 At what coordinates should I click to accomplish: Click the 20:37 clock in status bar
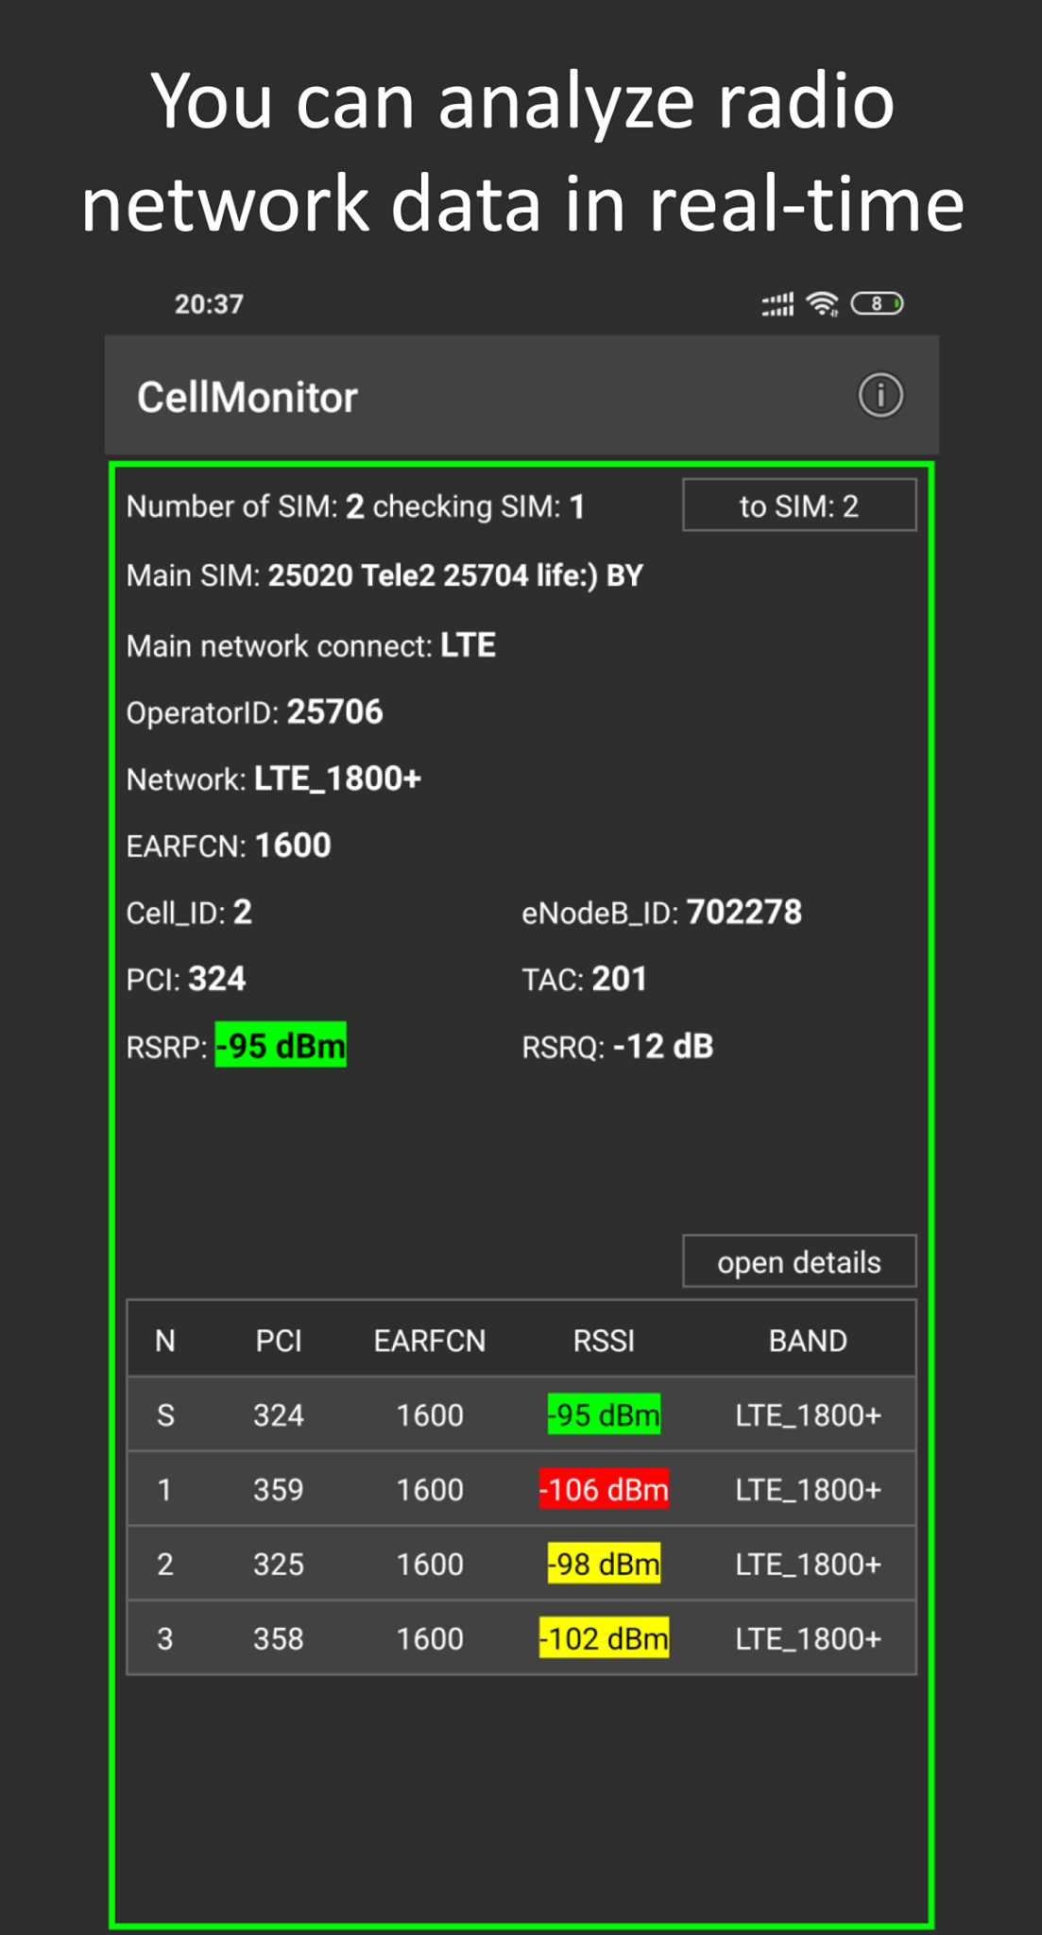(x=209, y=304)
